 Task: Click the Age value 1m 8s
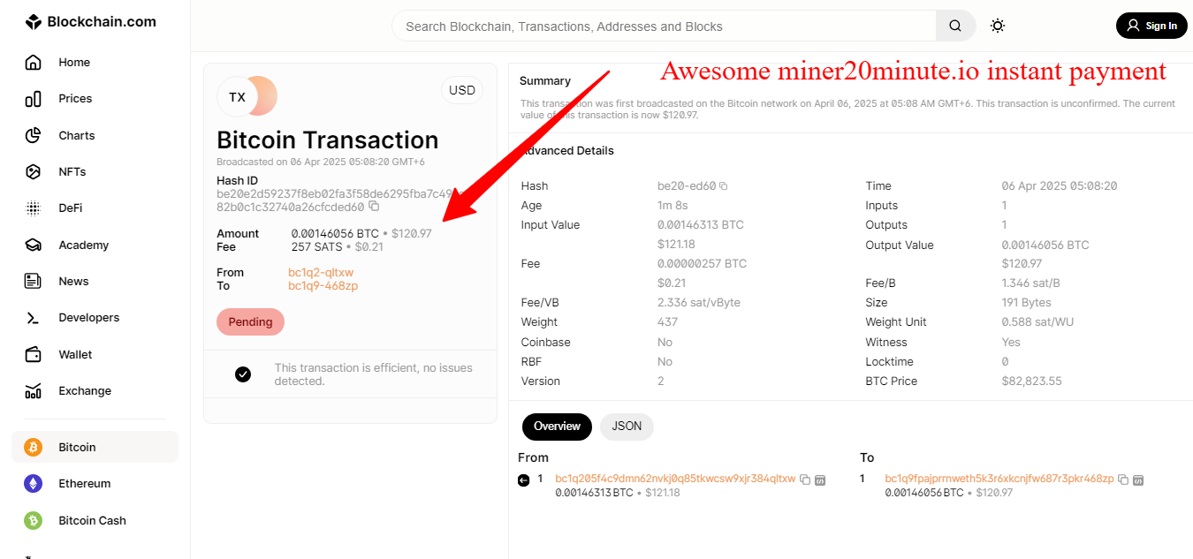(x=672, y=206)
